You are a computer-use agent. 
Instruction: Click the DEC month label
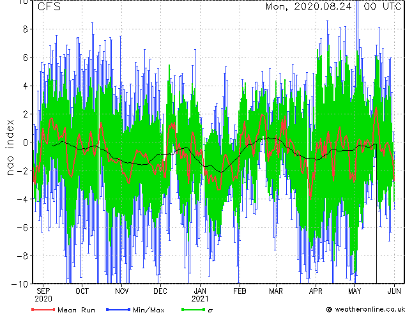pyautogui.click(x=160, y=291)
